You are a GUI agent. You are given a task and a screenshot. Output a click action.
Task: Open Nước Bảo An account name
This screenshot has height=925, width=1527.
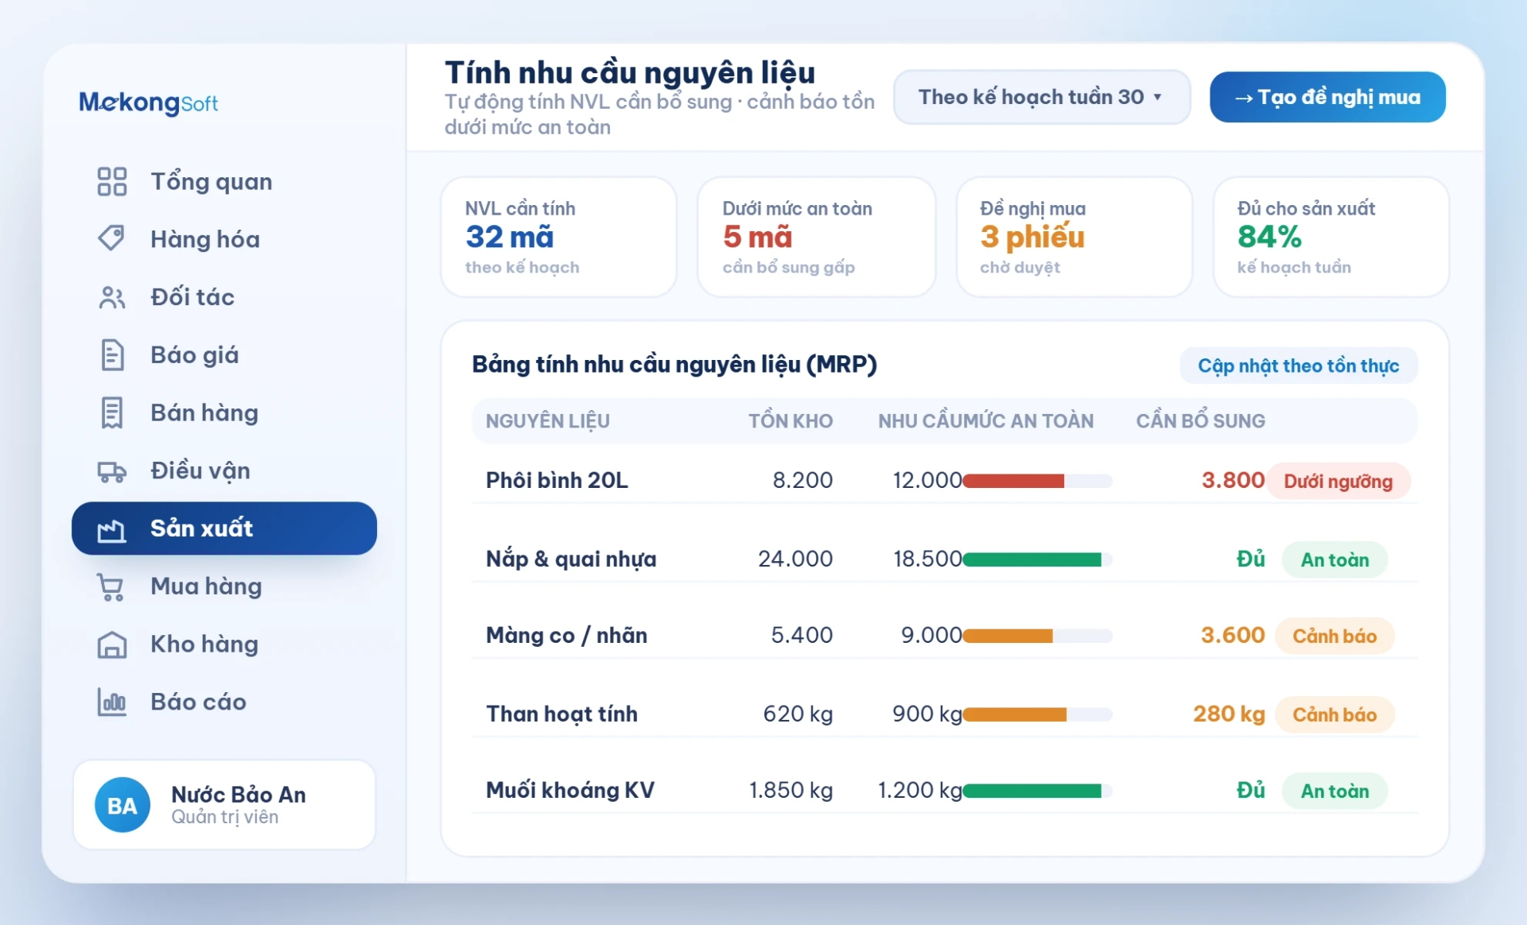pyautogui.click(x=239, y=794)
